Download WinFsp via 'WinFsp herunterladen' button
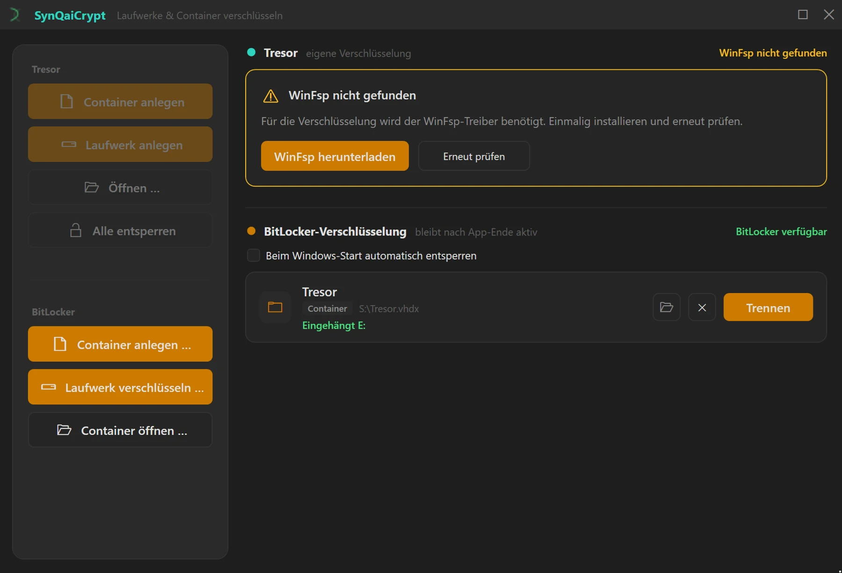Viewport: 842px width, 573px height. (x=335, y=156)
